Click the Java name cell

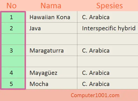click(52, 28)
